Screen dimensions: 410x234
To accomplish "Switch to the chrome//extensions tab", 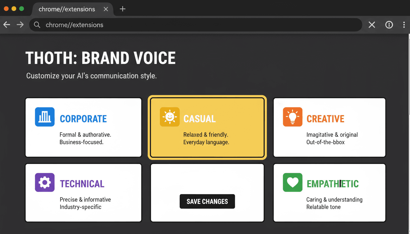I will (x=67, y=9).
